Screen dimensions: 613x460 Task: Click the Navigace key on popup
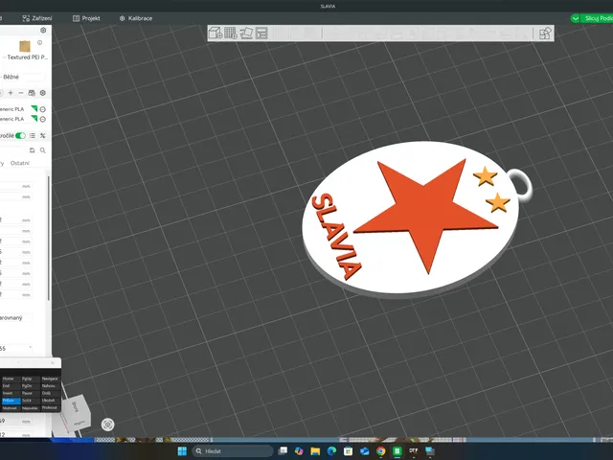tap(51, 379)
